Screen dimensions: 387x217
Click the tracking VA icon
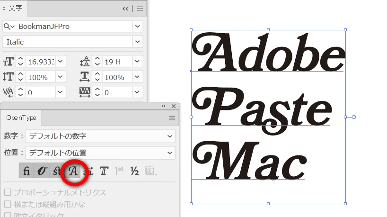click(85, 92)
